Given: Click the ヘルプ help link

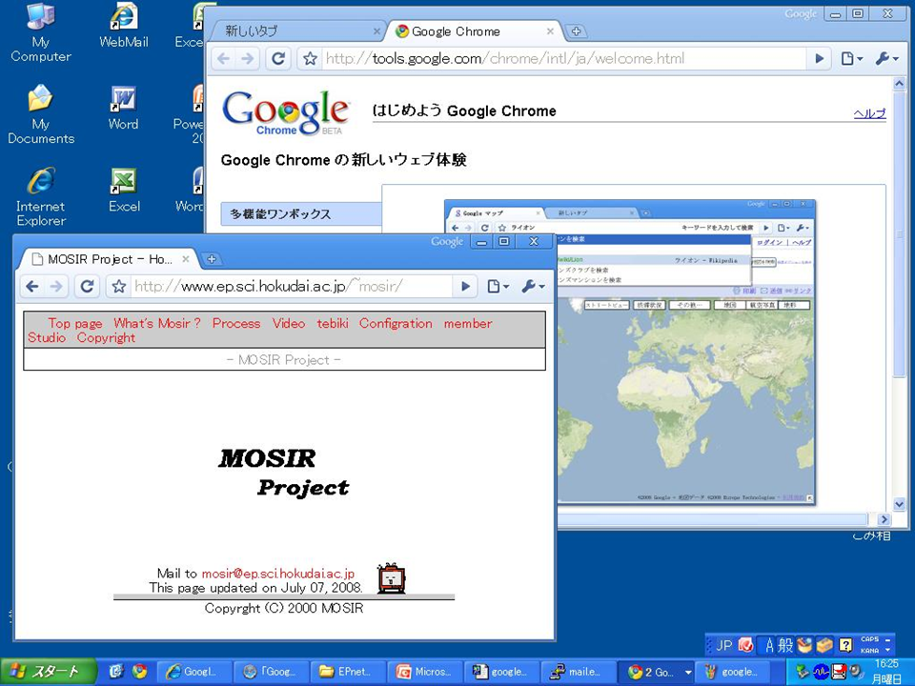Looking at the screenshot, I should click(869, 113).
